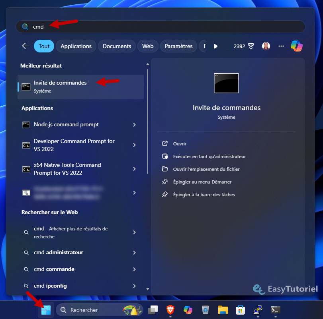Click Ouvrir l'emplacement du fichier
The width and height of the screenshot is (323, 319).
[x=206, y=169]
